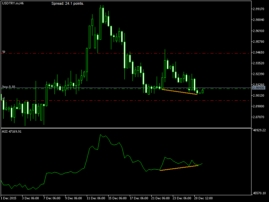Click the last candlestick on the chart
Viewport: 269px width, 202px height.
point(203,91)
